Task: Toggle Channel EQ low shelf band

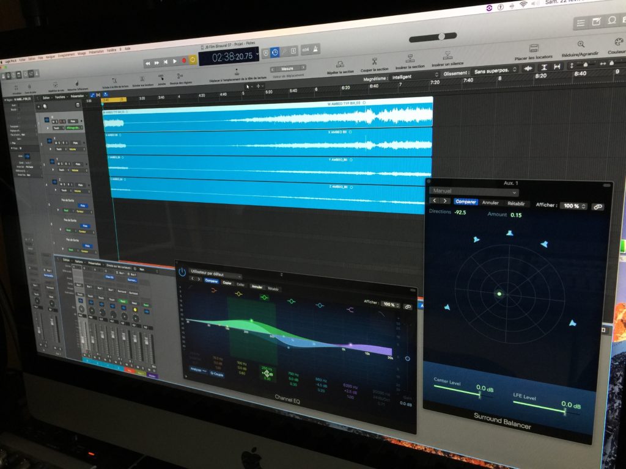Action: (213, 290)
